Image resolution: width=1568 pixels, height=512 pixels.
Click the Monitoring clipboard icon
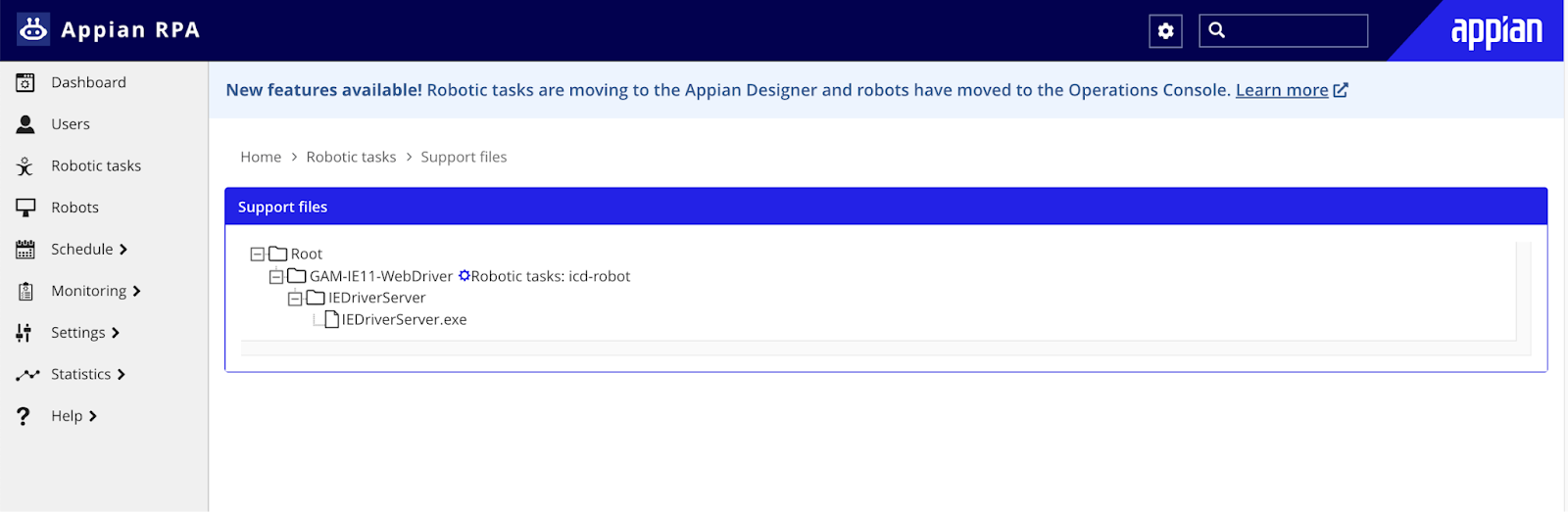(x=25, y=292)
